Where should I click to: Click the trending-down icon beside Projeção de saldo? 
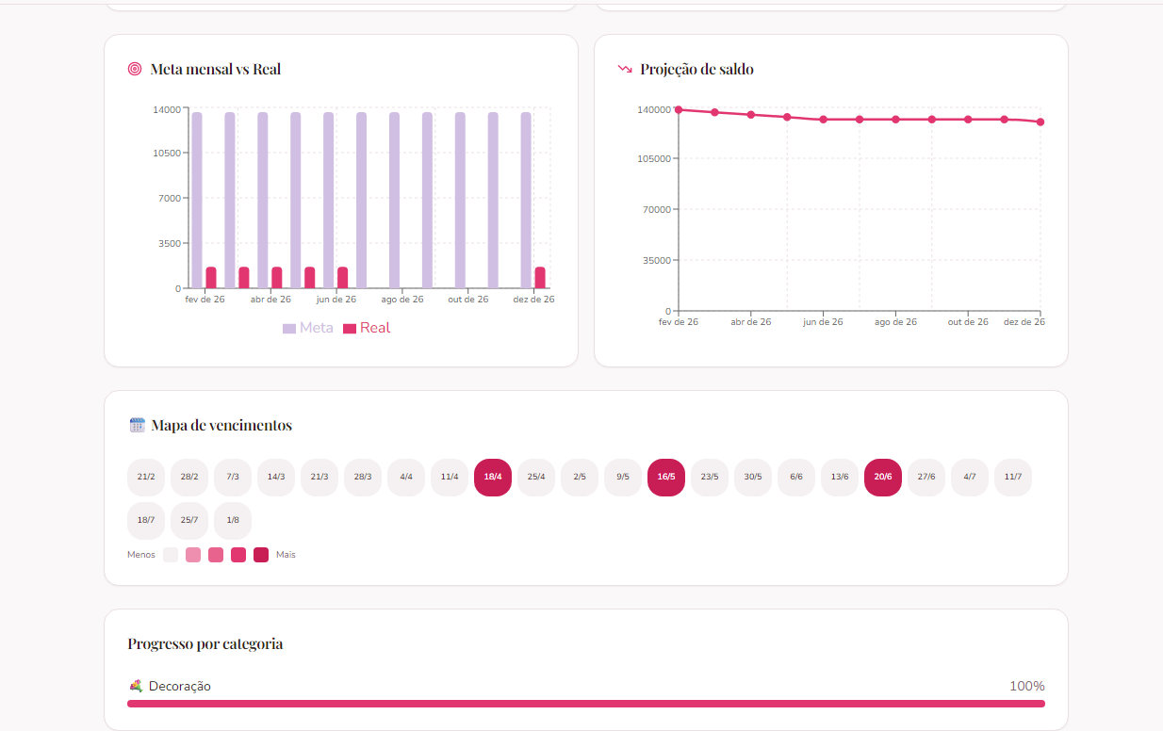pos(625,69)
